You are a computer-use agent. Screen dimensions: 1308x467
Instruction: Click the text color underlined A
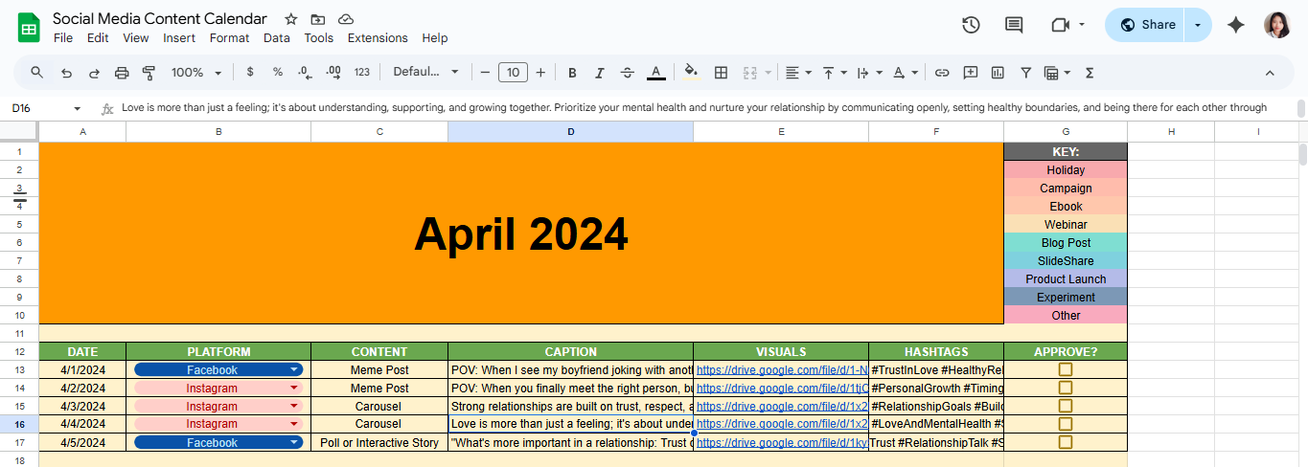655,73
